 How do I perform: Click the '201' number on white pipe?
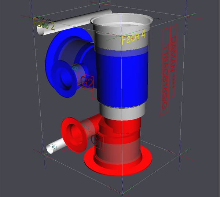(x=54, y=147)
